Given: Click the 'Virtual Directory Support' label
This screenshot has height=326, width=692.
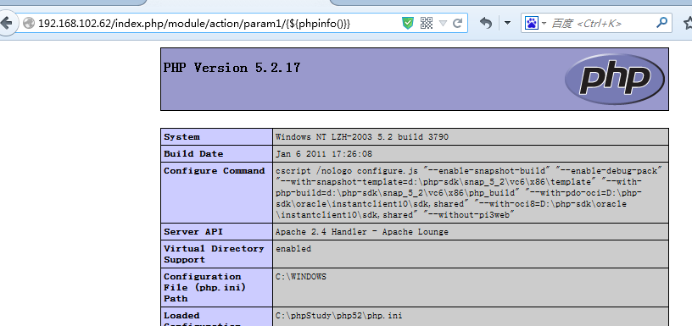Looking at the screenshot, I should 214,254.
